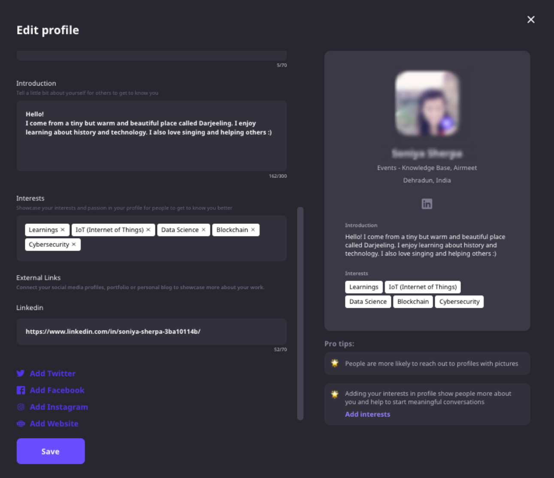This screenshot has height=478, width=554.
Task: Click the LinkedIn icon in profile preview
Action: point(427,204)
